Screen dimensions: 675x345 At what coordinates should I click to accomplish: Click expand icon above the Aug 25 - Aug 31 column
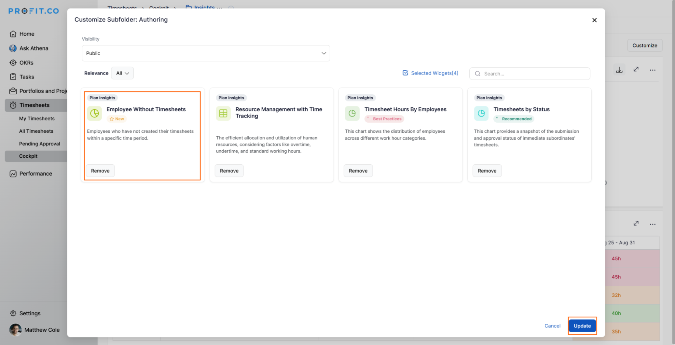pyautogui.click(x=636, y=223)
